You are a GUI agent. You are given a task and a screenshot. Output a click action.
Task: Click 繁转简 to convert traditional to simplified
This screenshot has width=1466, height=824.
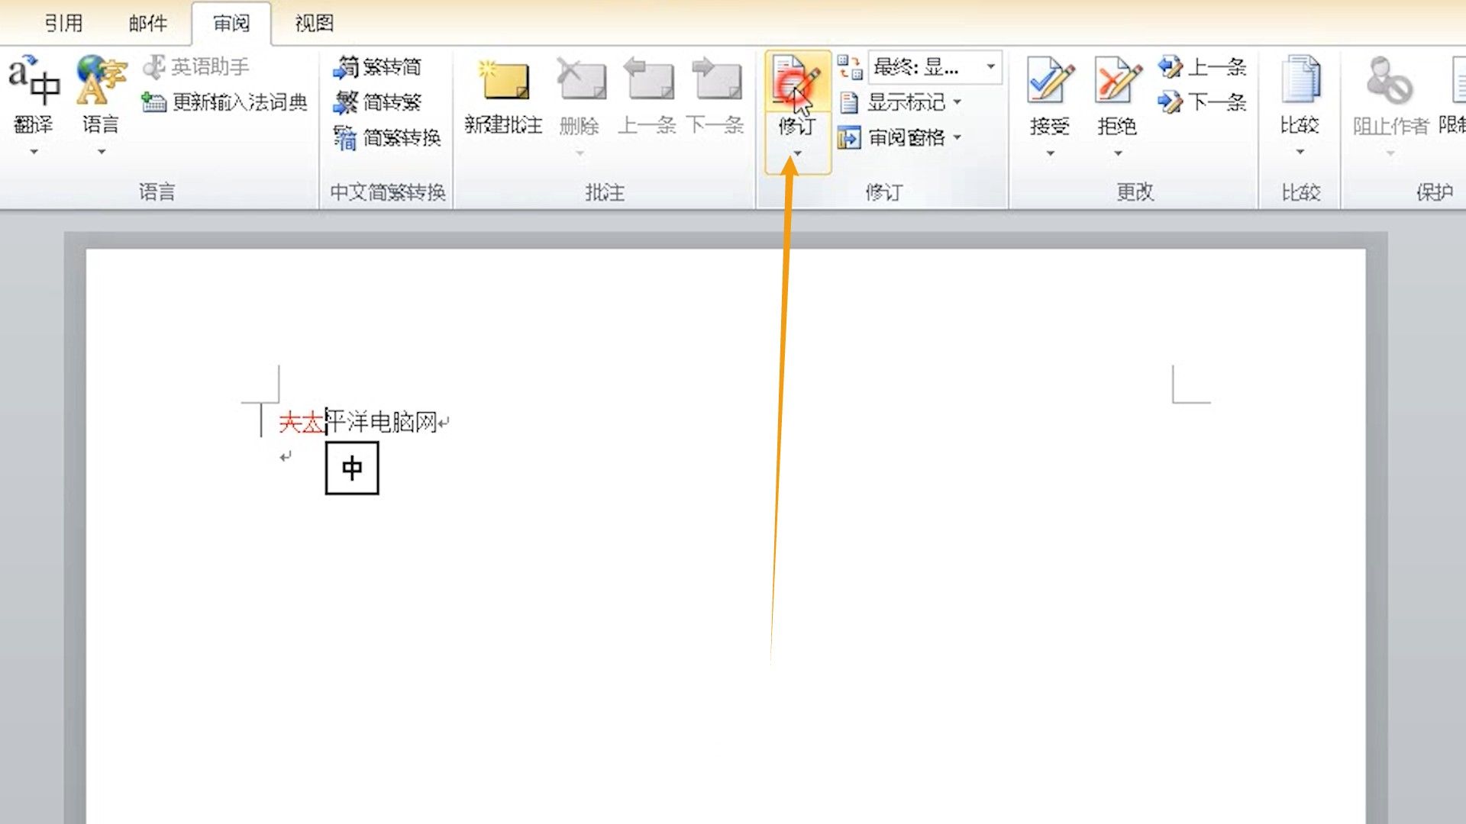coord(389,67)
